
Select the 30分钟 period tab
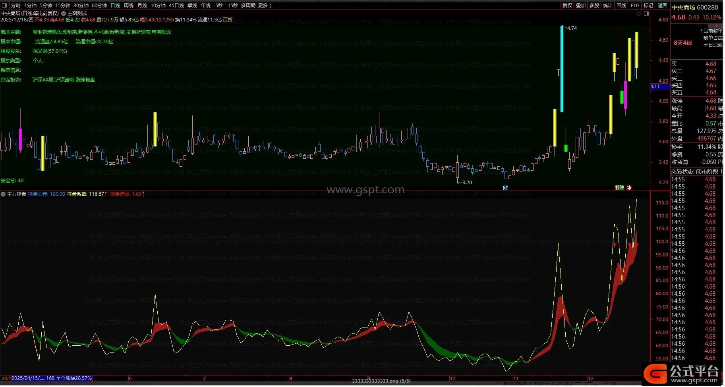[x=81, y=6]
